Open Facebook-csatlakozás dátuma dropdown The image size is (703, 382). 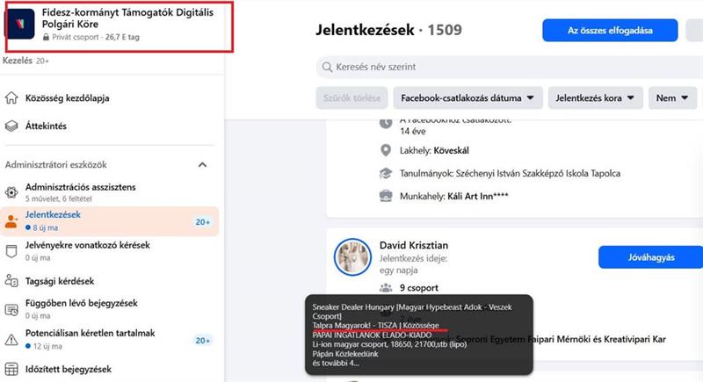470,97
